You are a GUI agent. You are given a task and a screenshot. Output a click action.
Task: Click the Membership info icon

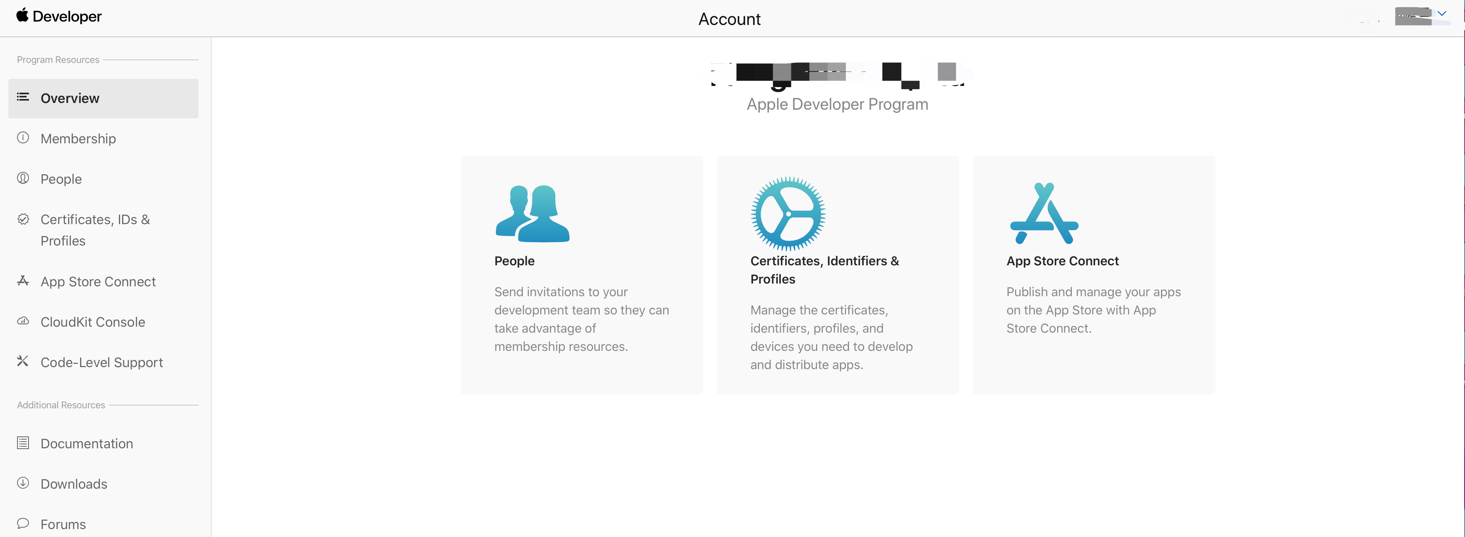(x=23, y=137)
